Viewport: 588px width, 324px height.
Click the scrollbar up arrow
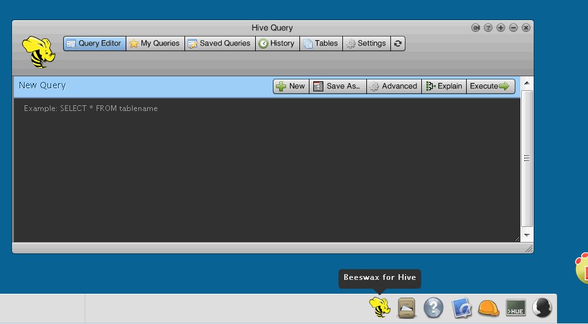click(527, 83)
